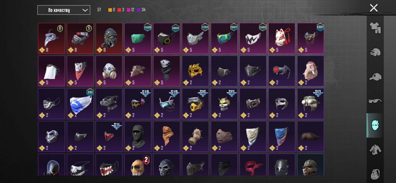Open the jacket category icon
Screen dimensions: 396x183
point(375,150)
